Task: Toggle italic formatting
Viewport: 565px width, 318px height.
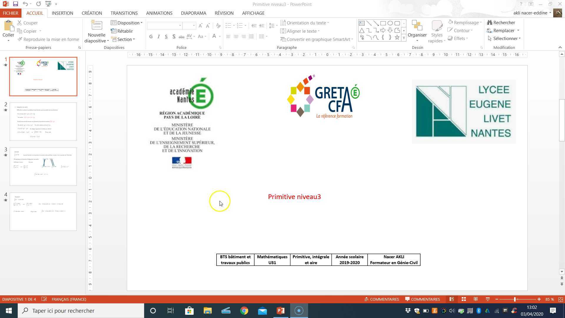Action: [159, 37]
